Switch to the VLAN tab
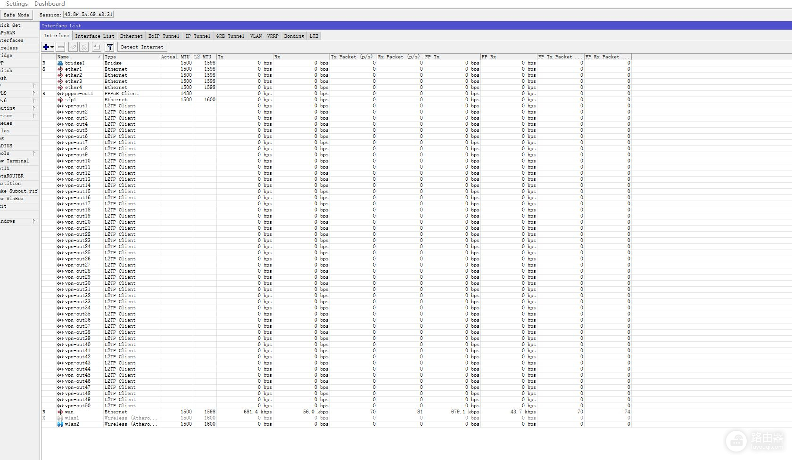This screenshot has width=792, height=460. [x=256, y=36]
